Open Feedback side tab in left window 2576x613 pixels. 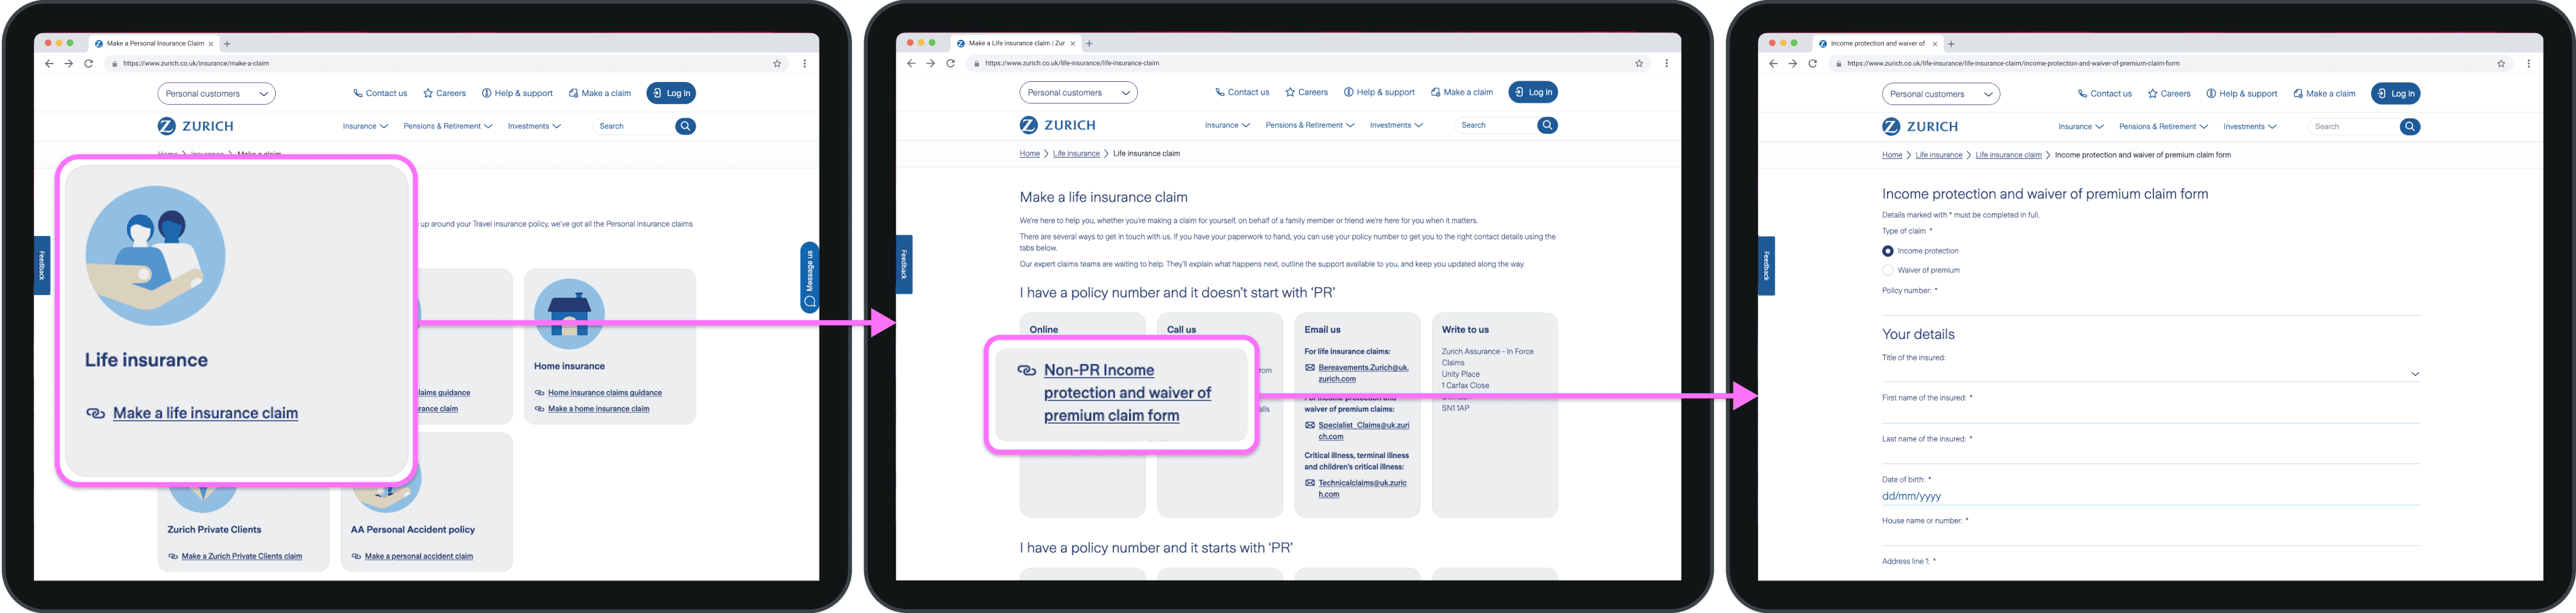click(x=42, y=265)
